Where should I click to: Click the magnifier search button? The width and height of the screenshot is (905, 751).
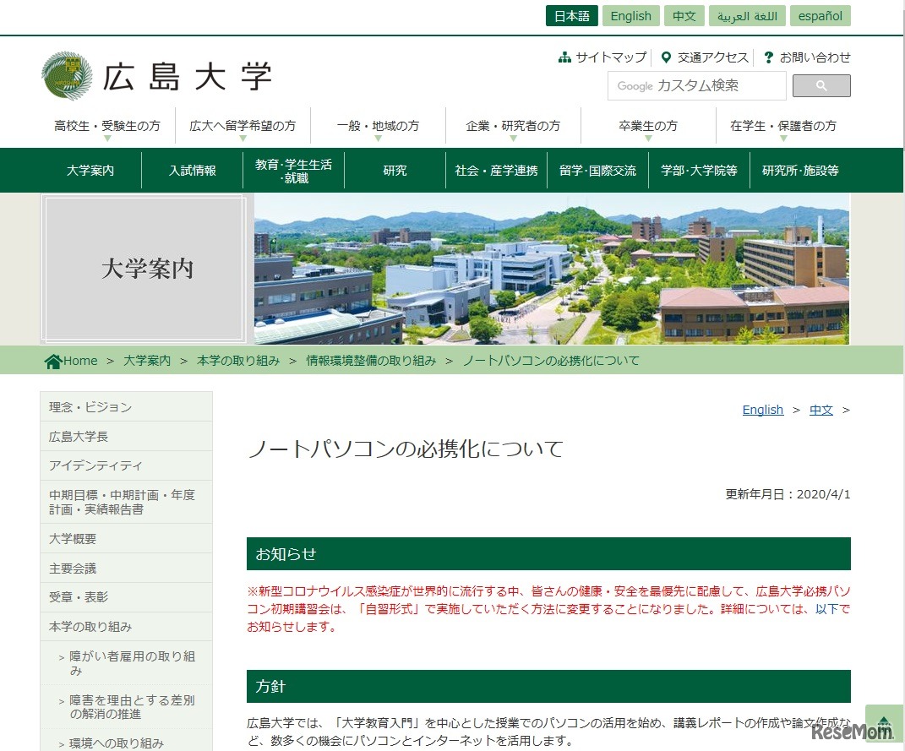pyautogui.click(x=820, y=85)
